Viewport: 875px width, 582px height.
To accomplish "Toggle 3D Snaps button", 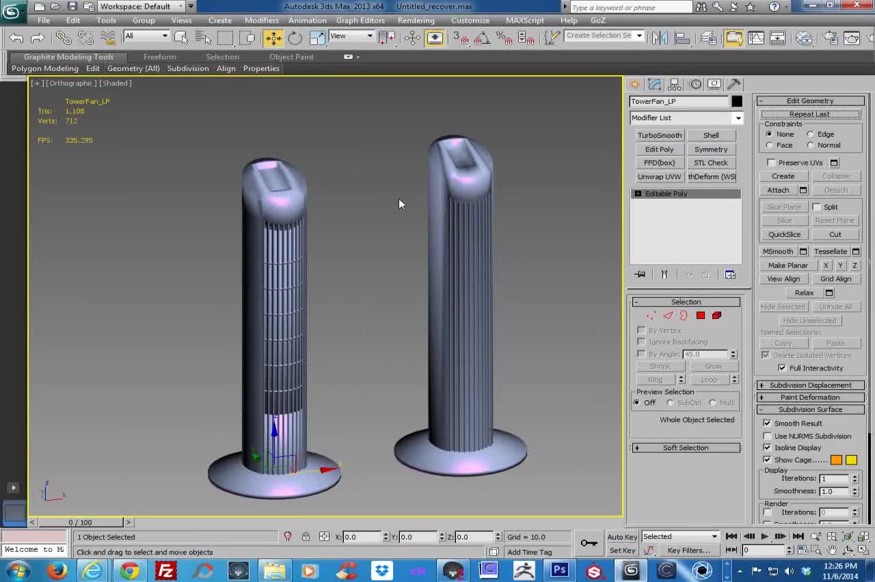I will [x=461, y=38].
